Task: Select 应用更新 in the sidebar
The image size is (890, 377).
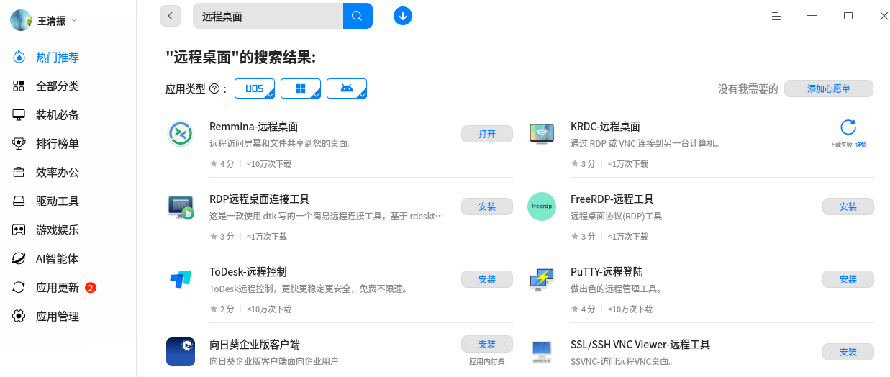Action: (58, 288)
